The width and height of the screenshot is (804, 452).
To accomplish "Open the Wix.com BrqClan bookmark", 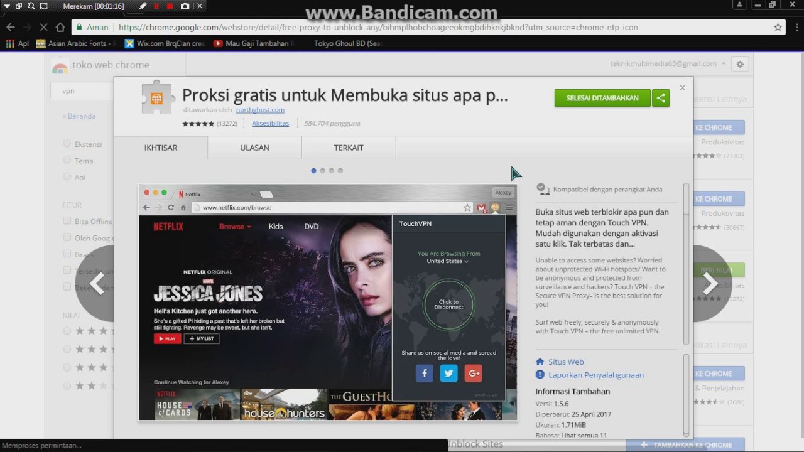I will coord(165,43).
